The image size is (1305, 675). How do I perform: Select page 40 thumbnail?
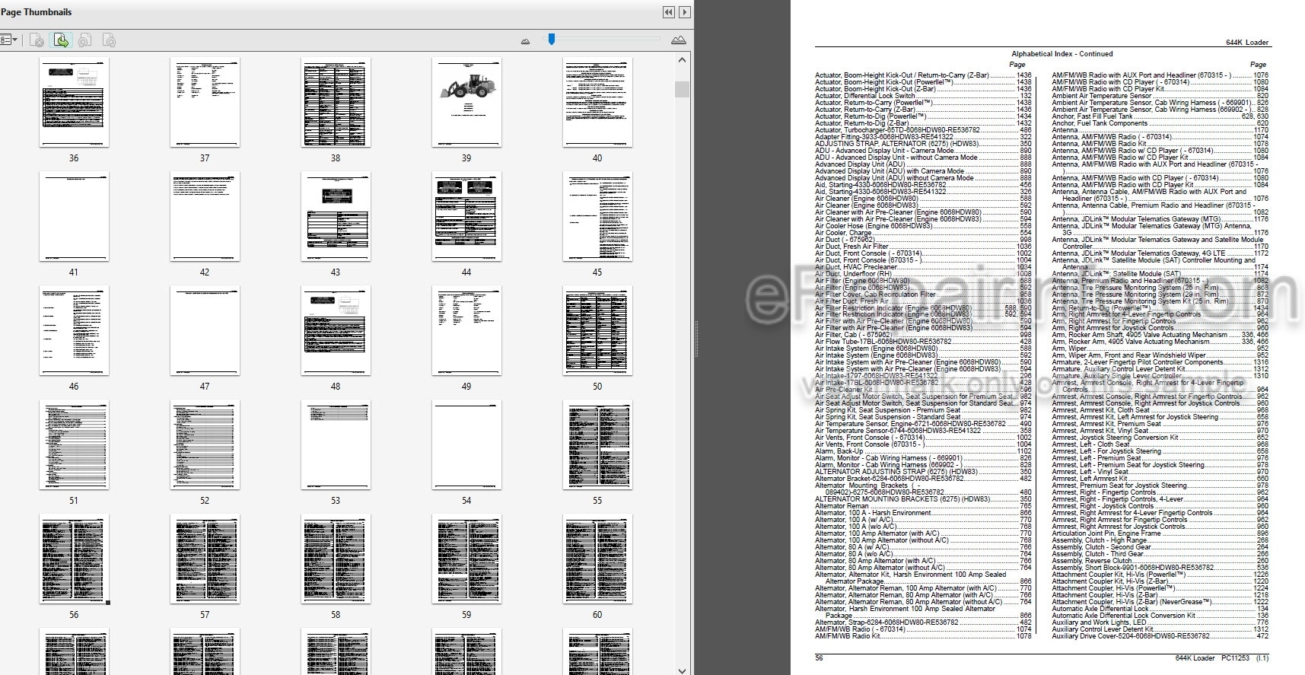597,103
